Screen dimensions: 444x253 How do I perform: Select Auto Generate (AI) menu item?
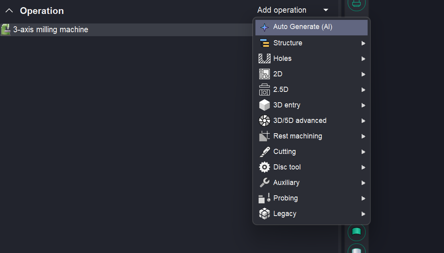coord(302,27)
